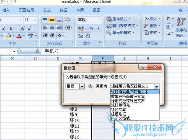Apply percent style
This screenshot has height=140, width=188.
91,29
